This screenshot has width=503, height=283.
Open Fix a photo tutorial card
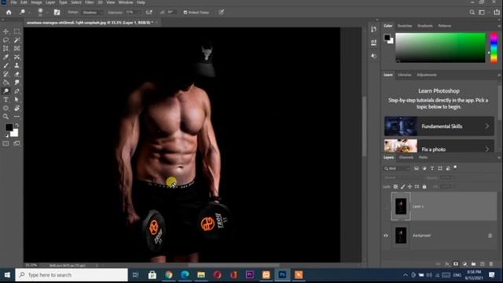[x=439, y=146]
